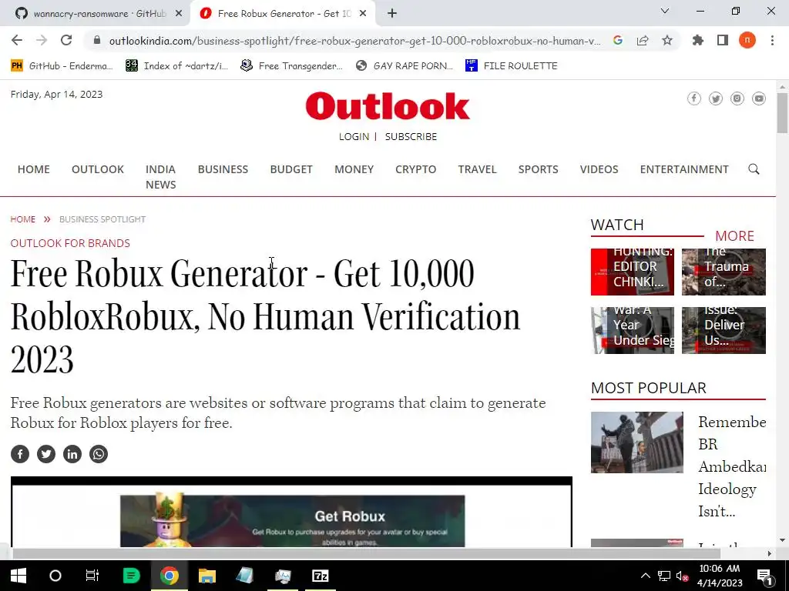The height and width of the screenshot is (591, 789).
Task: Share article on LinkedIn
Action: [72, 454]
